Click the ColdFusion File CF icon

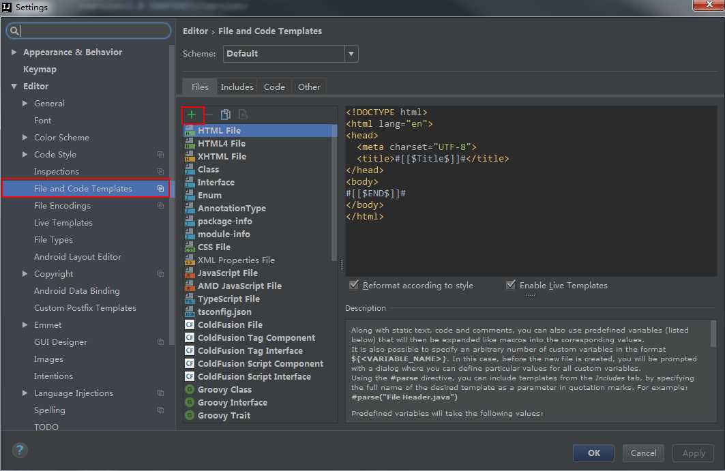point(190,325)
